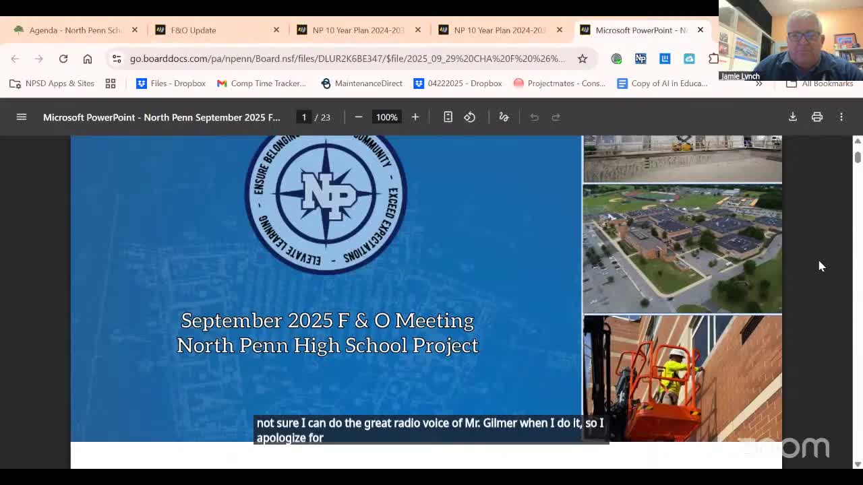Click the aerial campus photo on the slide
This screenshot has height=485, width=863.
click(x=682, y=249)
